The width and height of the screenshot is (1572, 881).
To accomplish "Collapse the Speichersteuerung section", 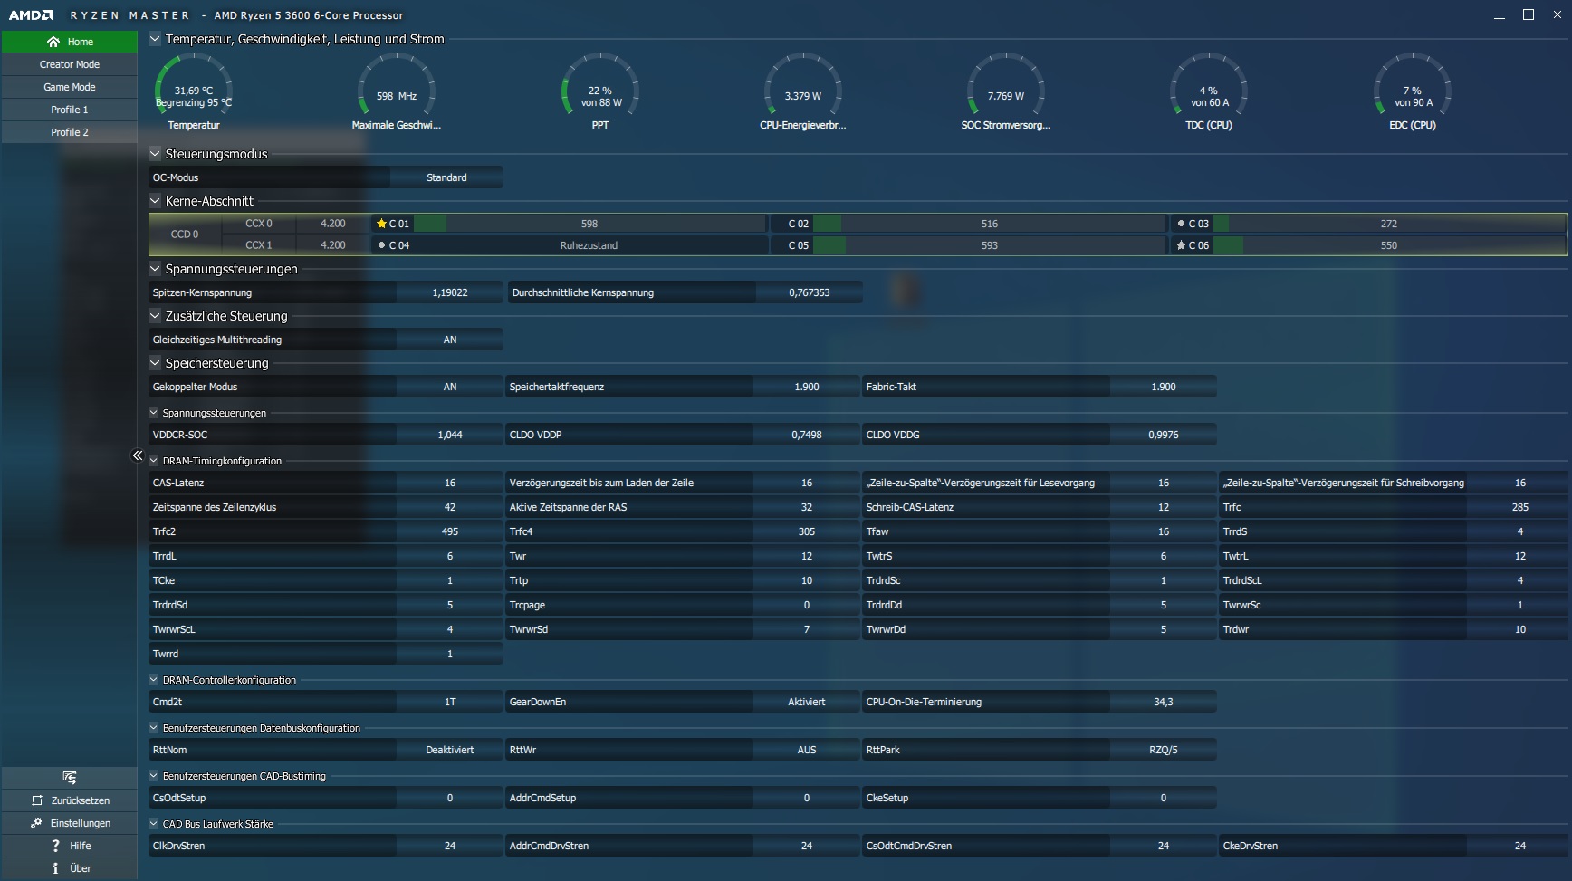I will coord(155,363).
